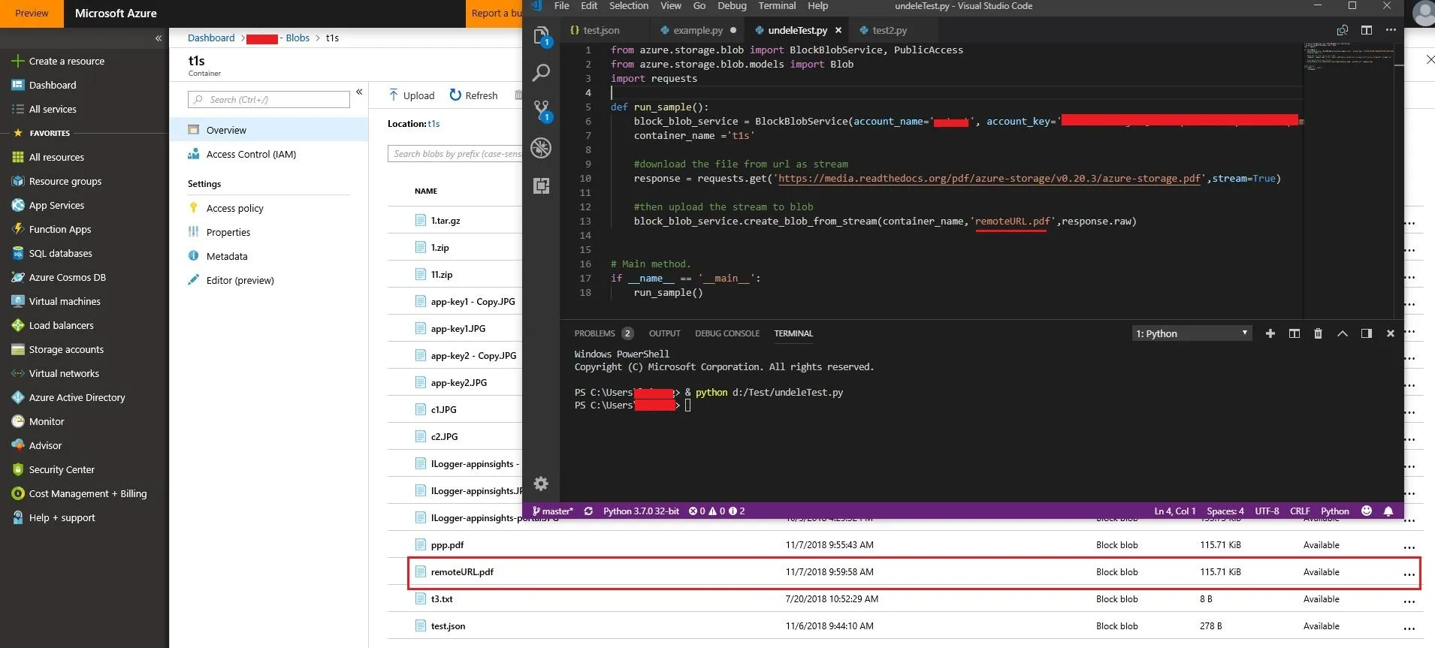This screenshot has height=648, width=1435.
Task: Click the feedback smiley in the status bar
Action: point(1367,511)
